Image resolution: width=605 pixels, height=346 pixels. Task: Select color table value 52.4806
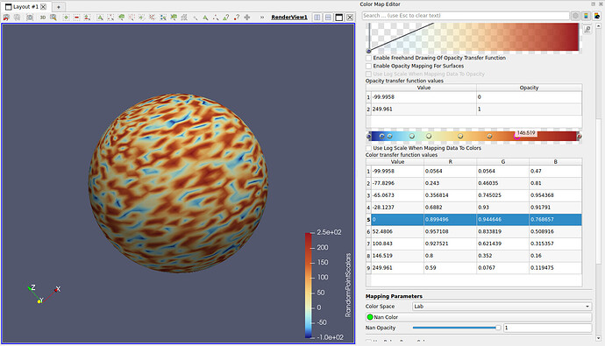point(397,231)
